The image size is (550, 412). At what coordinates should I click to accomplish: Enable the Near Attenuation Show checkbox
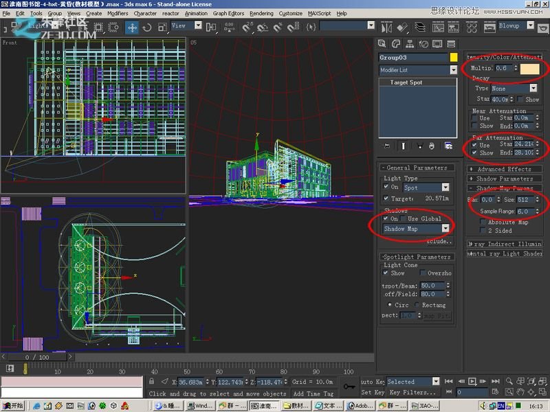point(475,126)
